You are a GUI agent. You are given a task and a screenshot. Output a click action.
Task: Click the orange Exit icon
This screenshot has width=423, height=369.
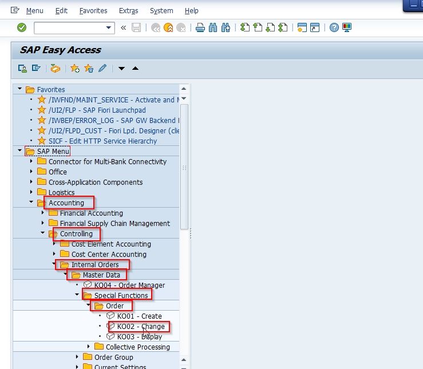point(168,27)
